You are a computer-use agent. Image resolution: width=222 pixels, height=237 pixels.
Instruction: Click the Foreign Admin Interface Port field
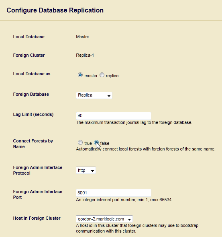click(114, 193)
